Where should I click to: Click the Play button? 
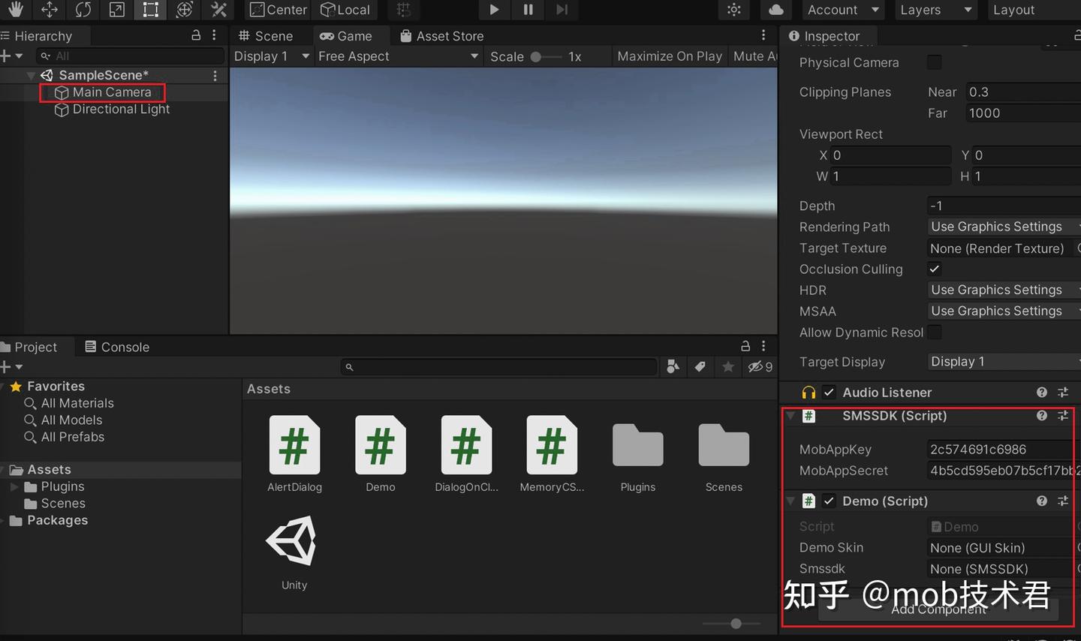[x=494, y=10]
